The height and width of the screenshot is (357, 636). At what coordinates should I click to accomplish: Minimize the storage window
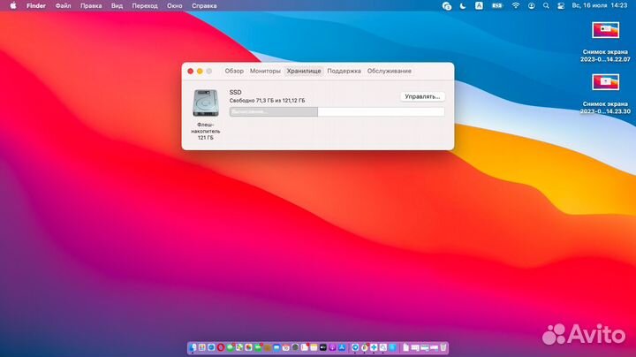(200, 71)
